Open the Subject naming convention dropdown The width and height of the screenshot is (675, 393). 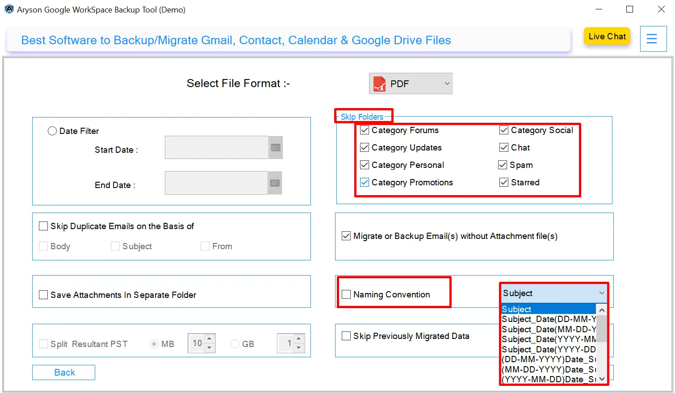601,293
